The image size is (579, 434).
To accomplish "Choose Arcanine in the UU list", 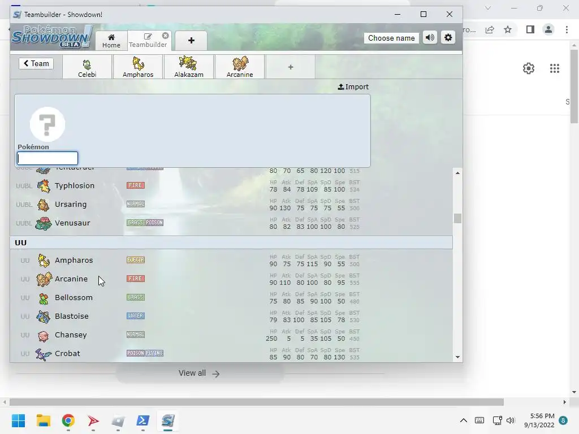I will pos(231,279).
